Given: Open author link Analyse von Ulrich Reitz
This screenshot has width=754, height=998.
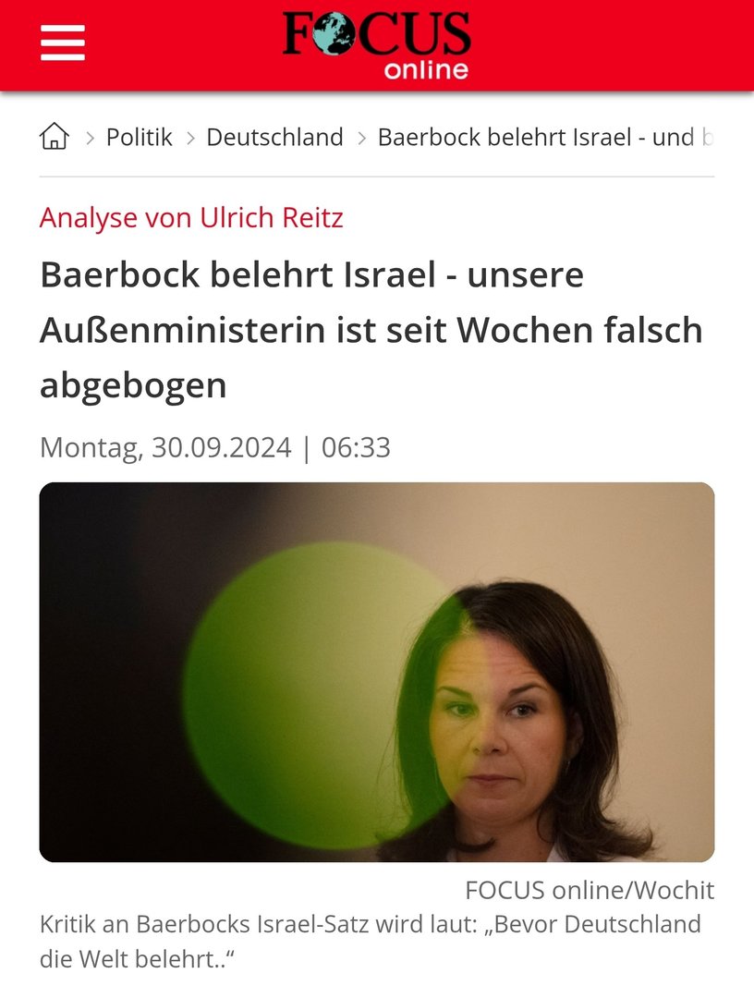Looking at the screenshot, I should pyautogui.click(x=191, y=218).
